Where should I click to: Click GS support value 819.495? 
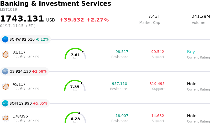pos(157,84)
